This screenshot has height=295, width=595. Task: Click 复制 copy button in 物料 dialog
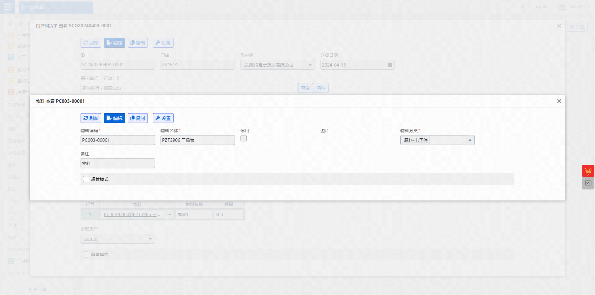(x=138, y=118)
